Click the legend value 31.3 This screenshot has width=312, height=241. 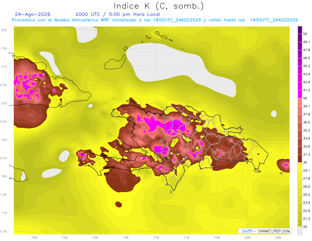point(306,154)
